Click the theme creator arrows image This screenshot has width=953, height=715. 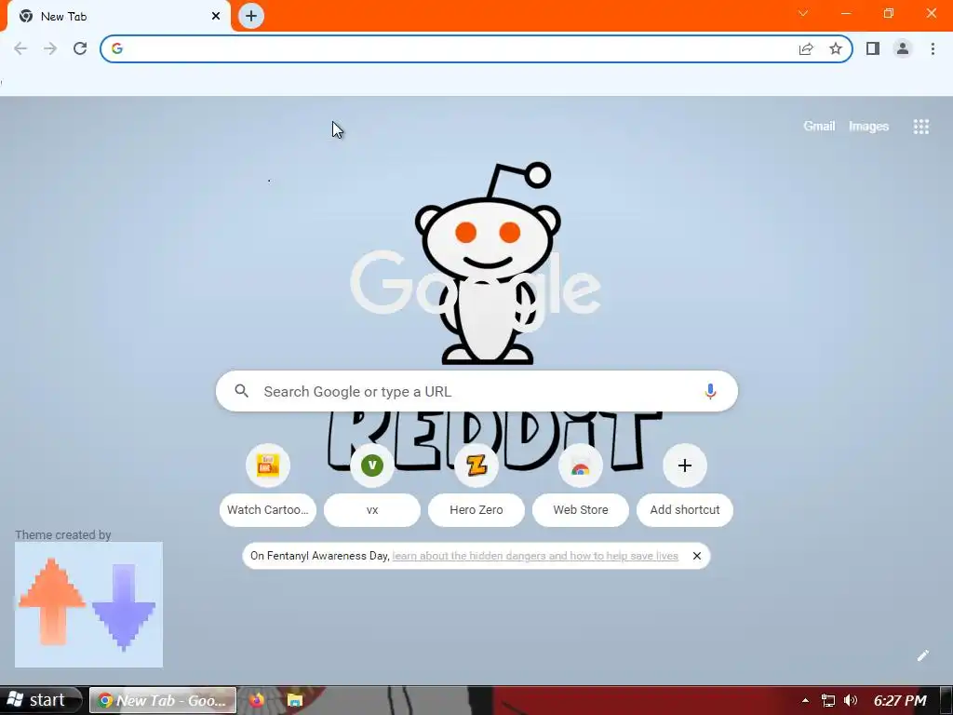tap(88, 604)
